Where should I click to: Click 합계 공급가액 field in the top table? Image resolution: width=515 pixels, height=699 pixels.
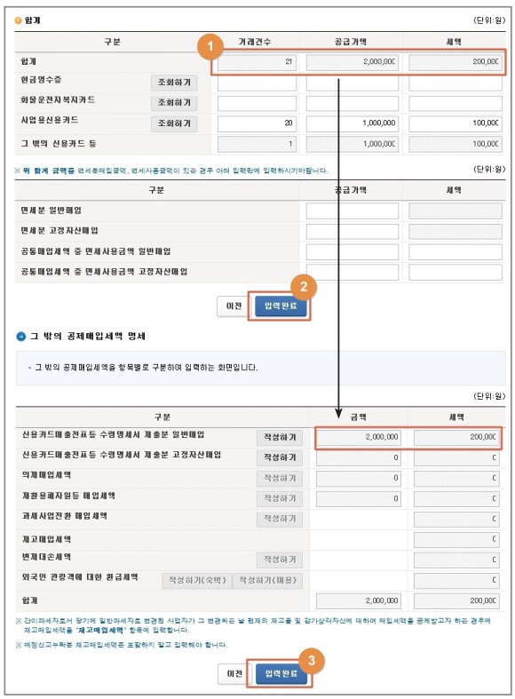point(353,62)
